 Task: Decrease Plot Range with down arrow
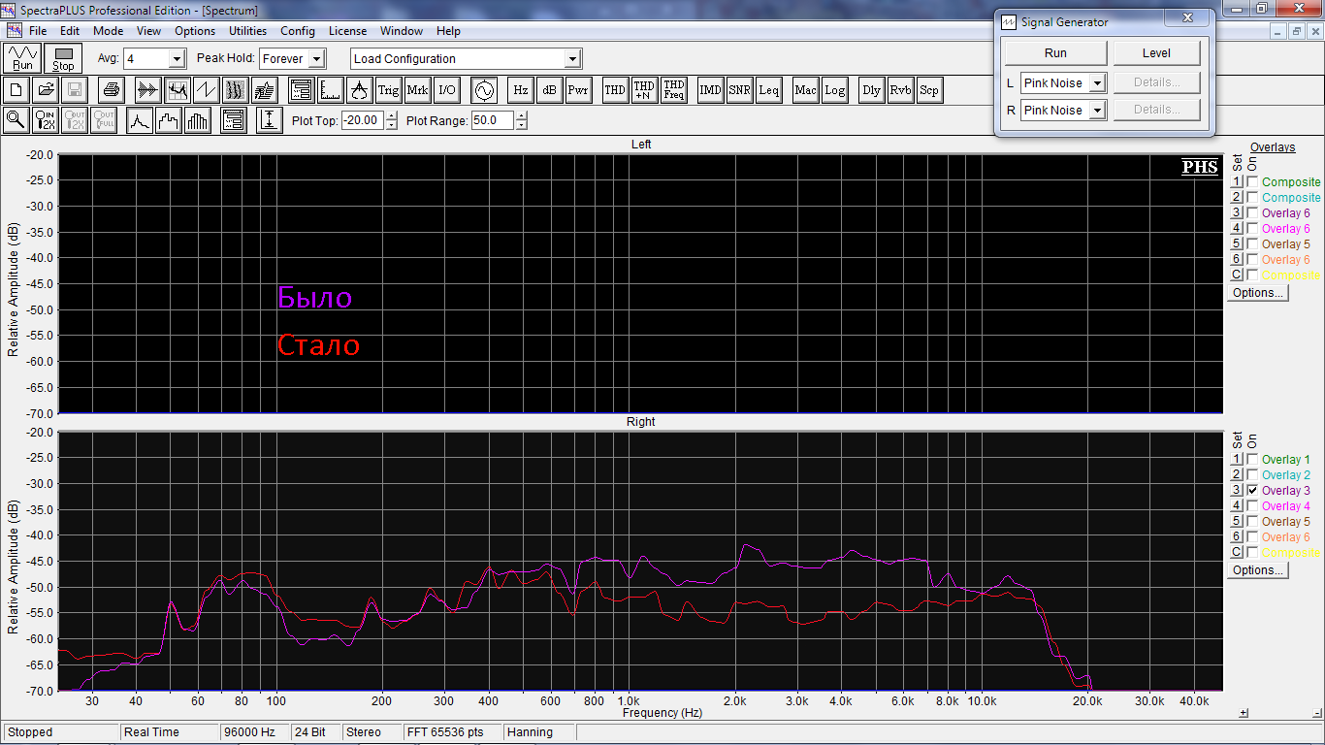pos(521,126)
